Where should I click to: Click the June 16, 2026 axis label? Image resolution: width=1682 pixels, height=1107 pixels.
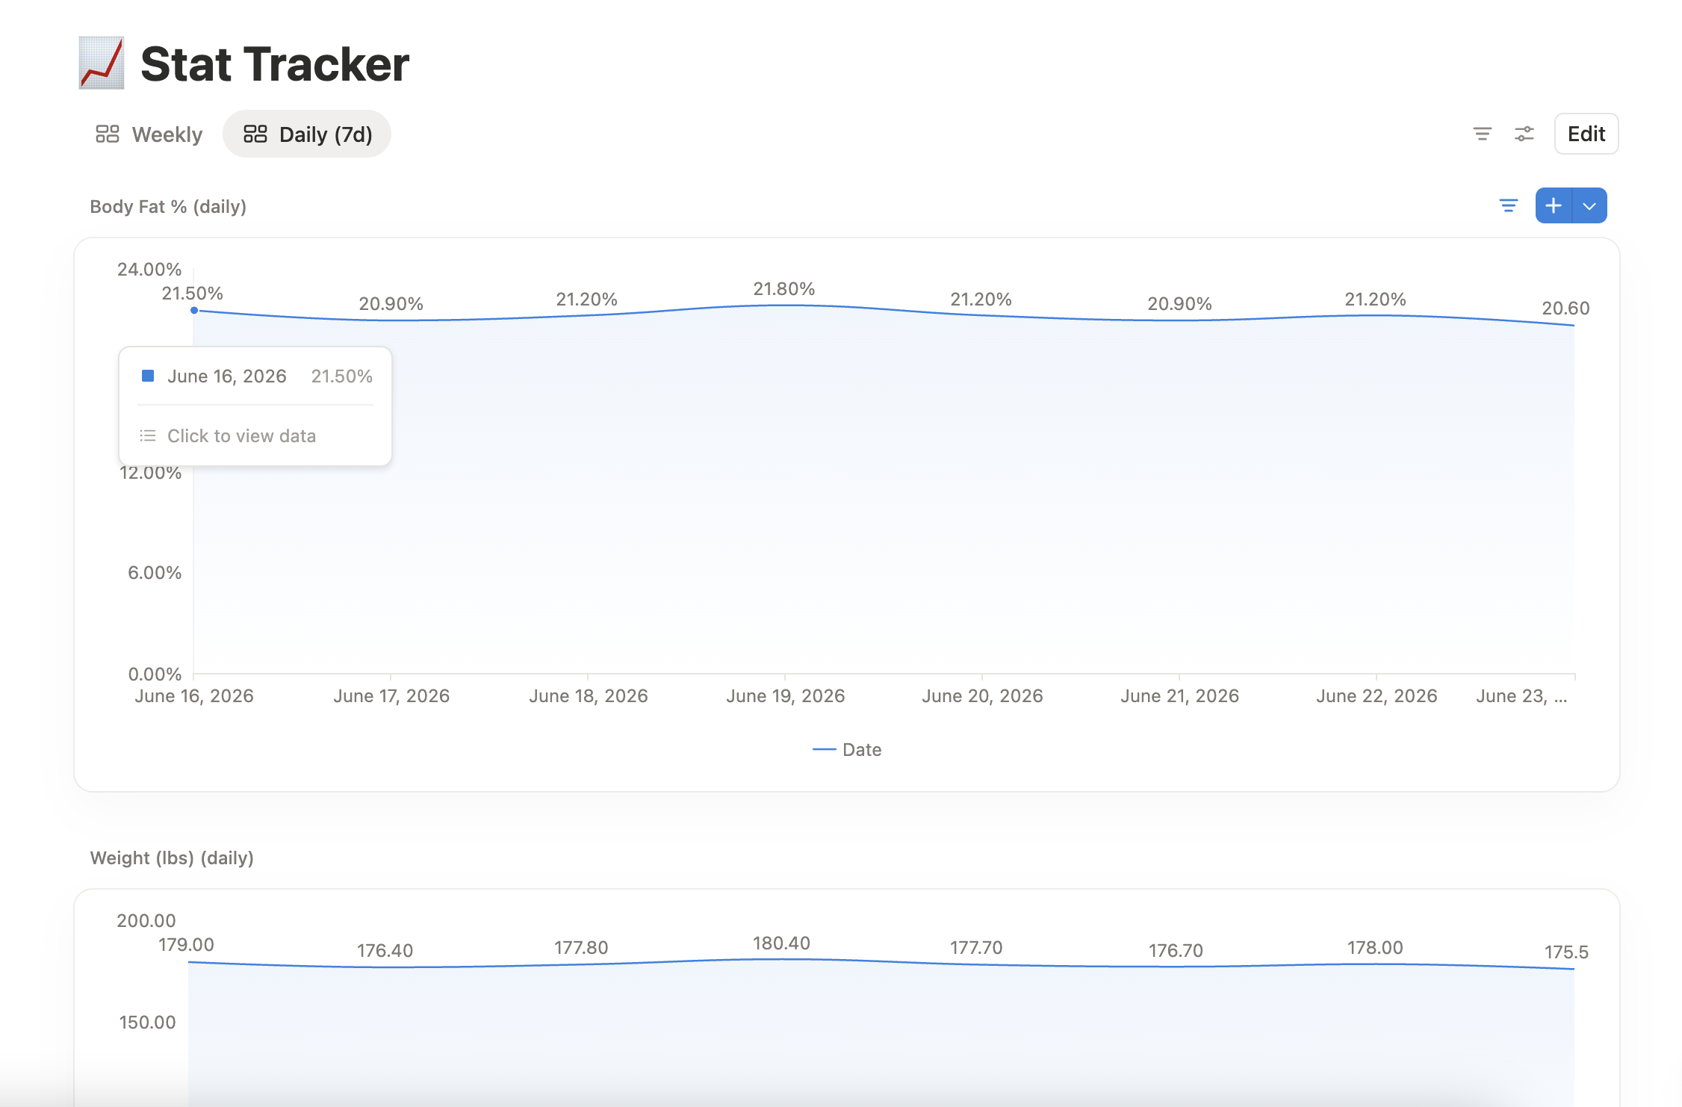[x=194, y=696]
